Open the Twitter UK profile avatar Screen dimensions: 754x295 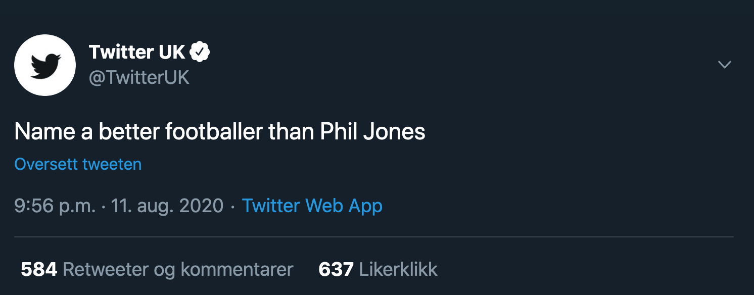(x=45, y=65)
